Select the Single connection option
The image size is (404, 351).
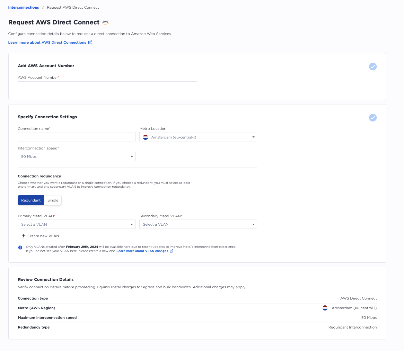[53, 200]
